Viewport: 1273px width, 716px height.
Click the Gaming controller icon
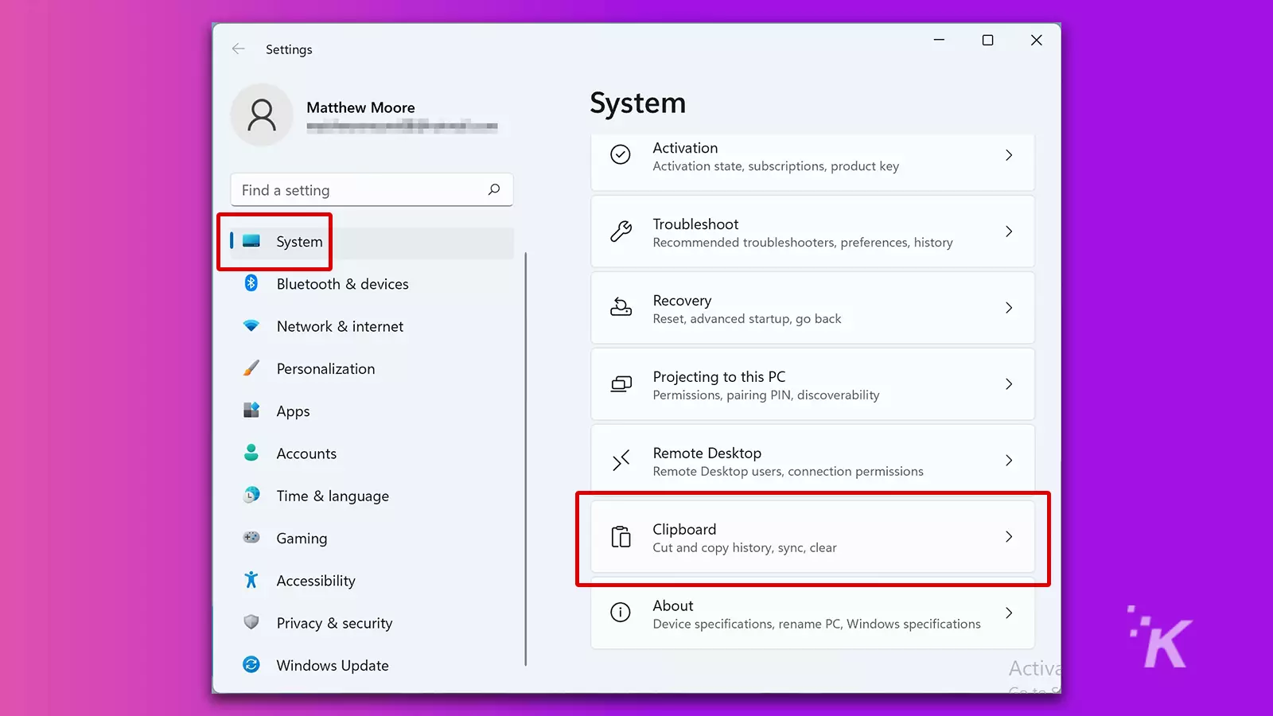tap(251, 538)
